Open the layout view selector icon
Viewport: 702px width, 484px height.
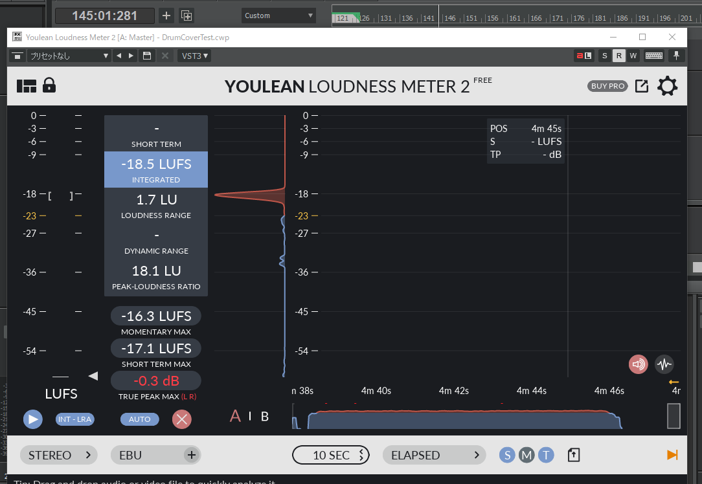27,86
